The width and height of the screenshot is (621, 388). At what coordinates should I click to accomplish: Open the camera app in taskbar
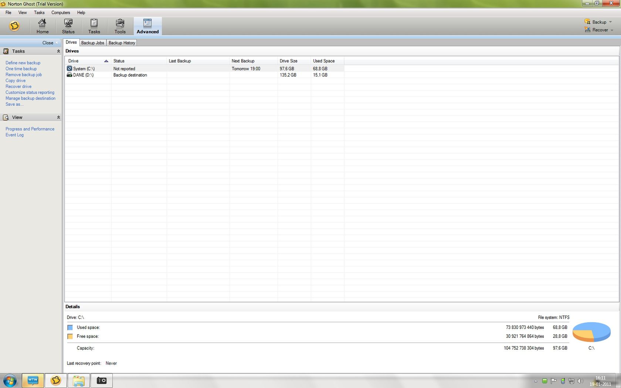(x=102, y=381)
